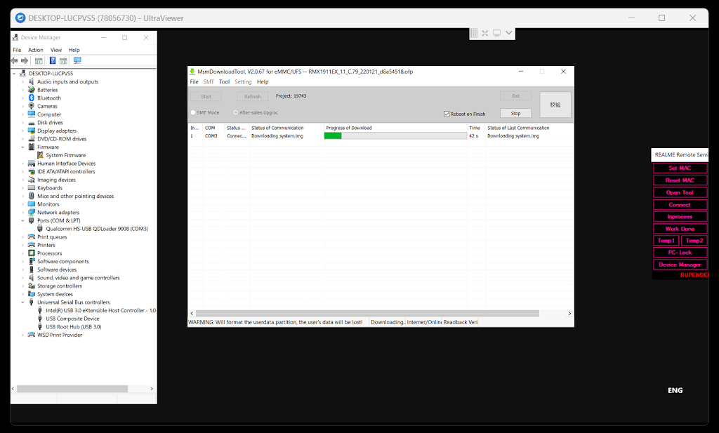This screenshot has height=433, width=719.
Task: Click the UltraViewer monitor icon in top toolbar
Action: [x=496, y=33]
